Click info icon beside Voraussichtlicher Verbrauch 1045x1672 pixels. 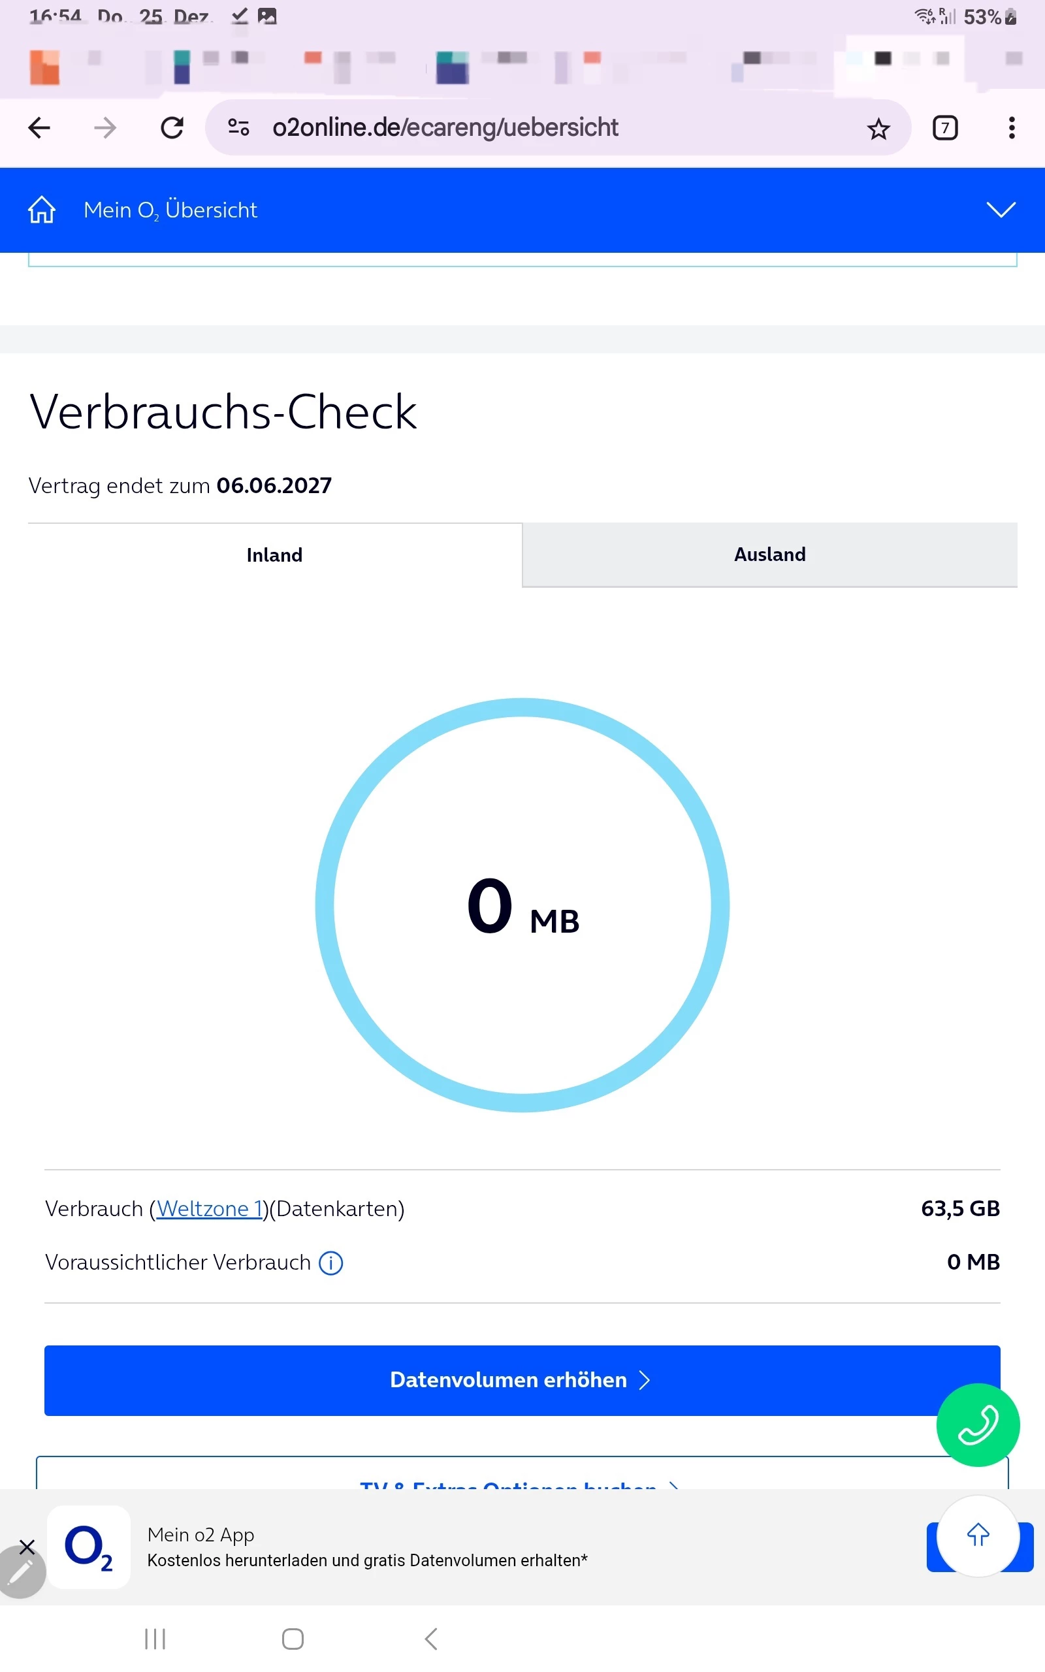coord(330,1263)
